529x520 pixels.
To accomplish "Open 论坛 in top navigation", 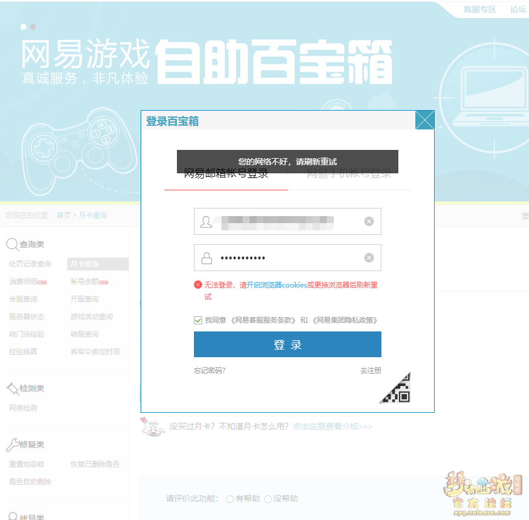I will pos(518,9).
